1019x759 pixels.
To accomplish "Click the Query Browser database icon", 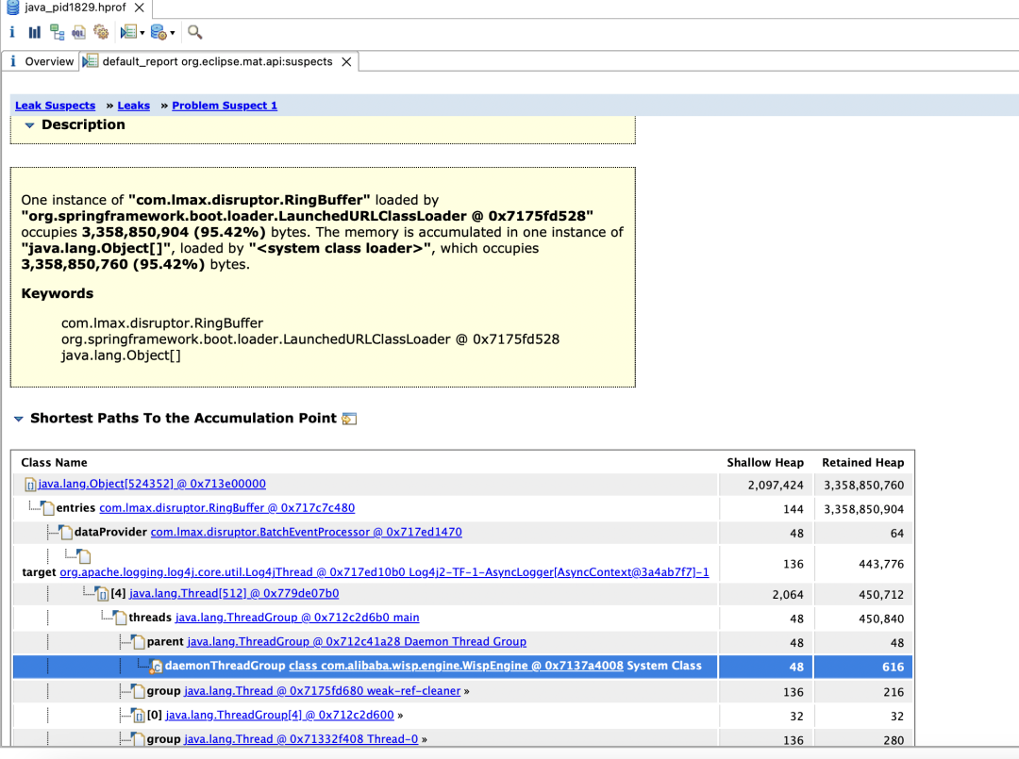I will (159, 32).
